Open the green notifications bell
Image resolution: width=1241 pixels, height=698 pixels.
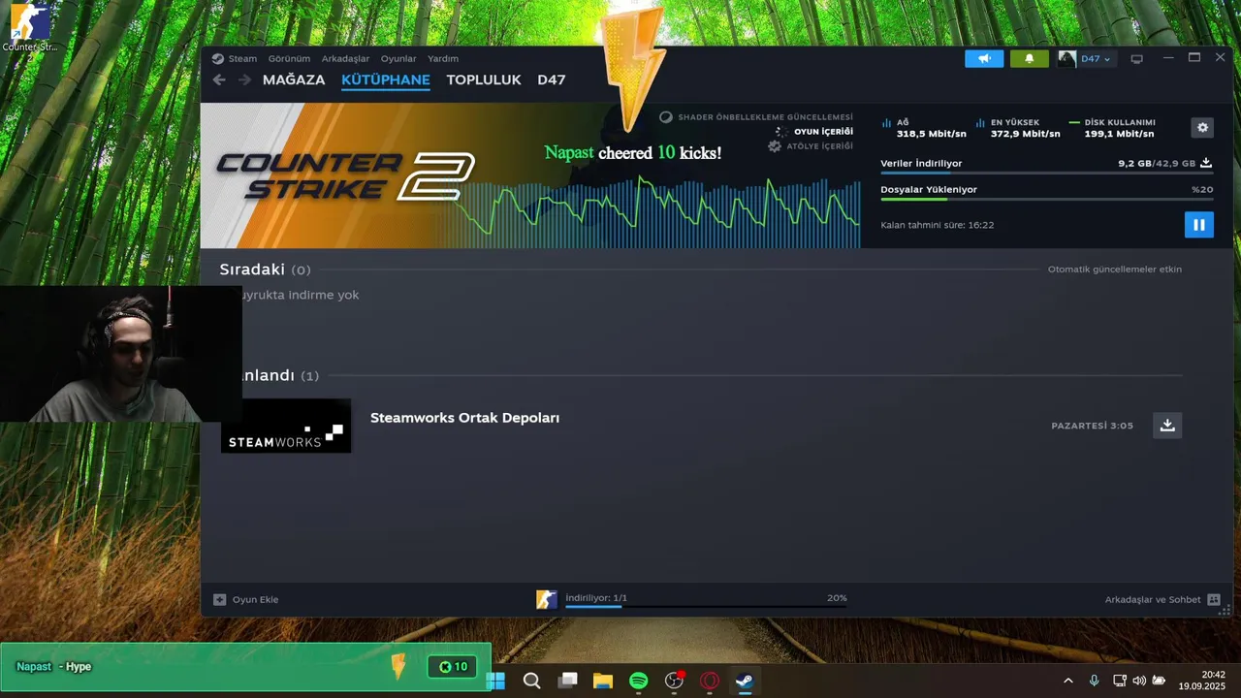(1029, 59)
